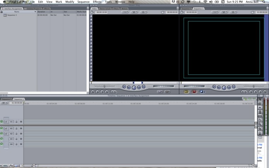This screenshot has height=168, width=269.
Task: Click the timeline current timecode field
Action: coord(16,103)
